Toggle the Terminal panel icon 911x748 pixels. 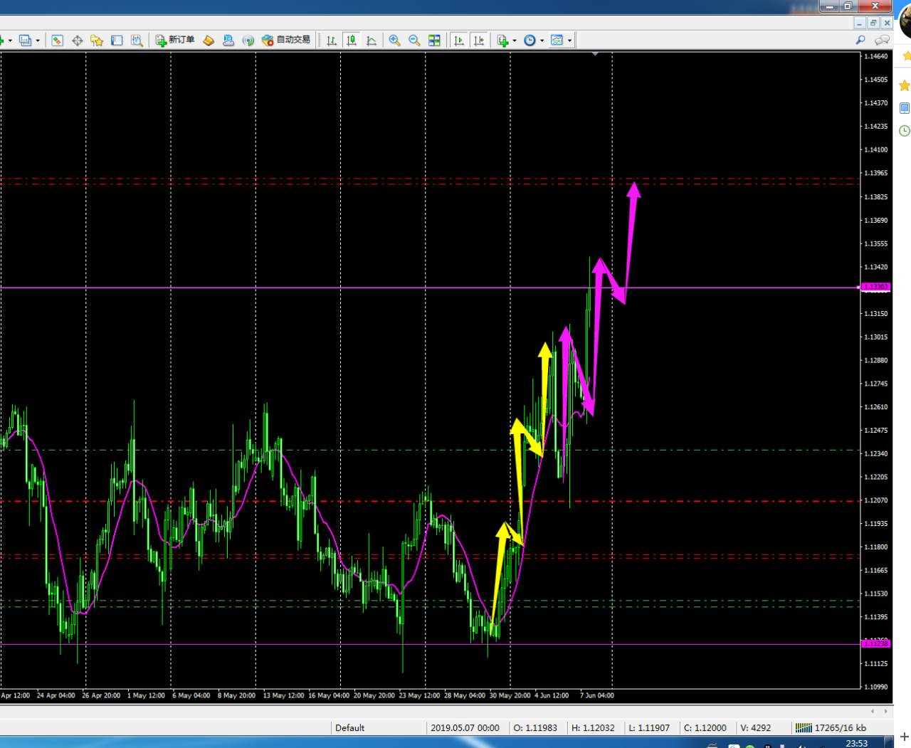(x=117, y=41)
